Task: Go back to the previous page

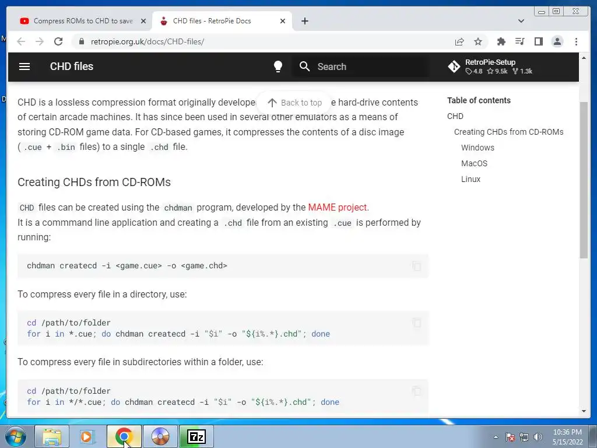Action: pos(21,41)
